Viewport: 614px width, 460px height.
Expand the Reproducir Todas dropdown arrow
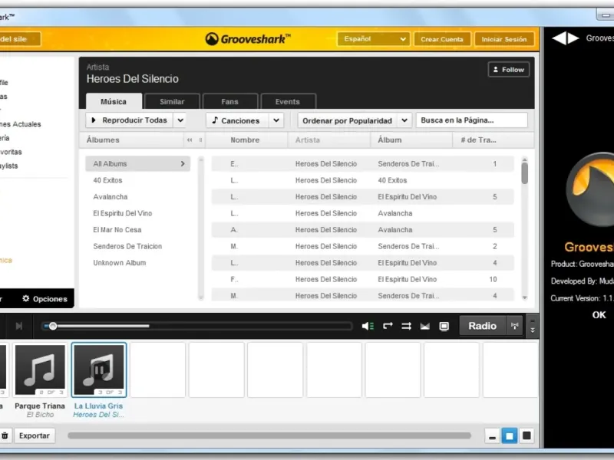180,120
